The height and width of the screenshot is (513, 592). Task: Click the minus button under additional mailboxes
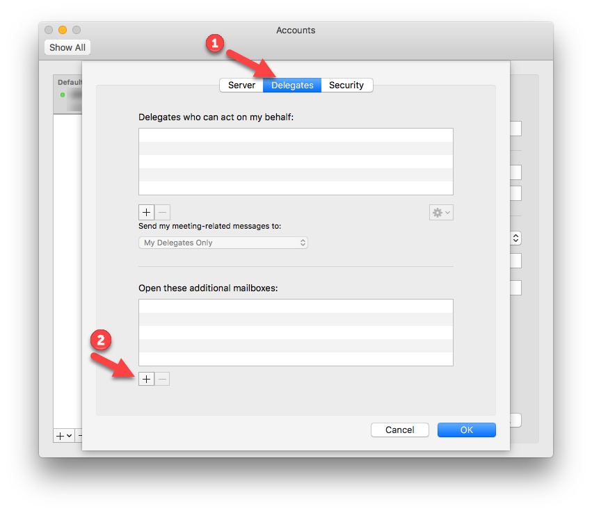click(x=161, y=379)
